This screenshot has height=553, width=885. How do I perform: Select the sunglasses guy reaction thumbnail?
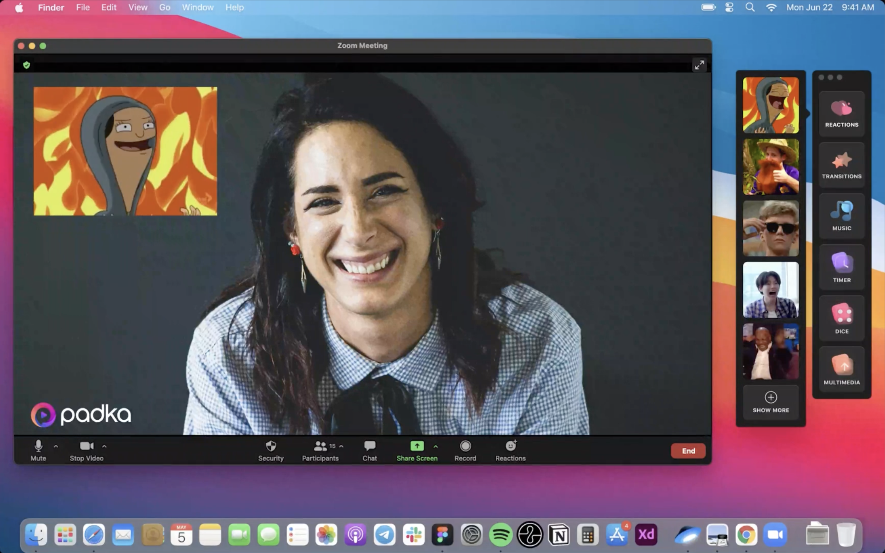tap(771, 229)
